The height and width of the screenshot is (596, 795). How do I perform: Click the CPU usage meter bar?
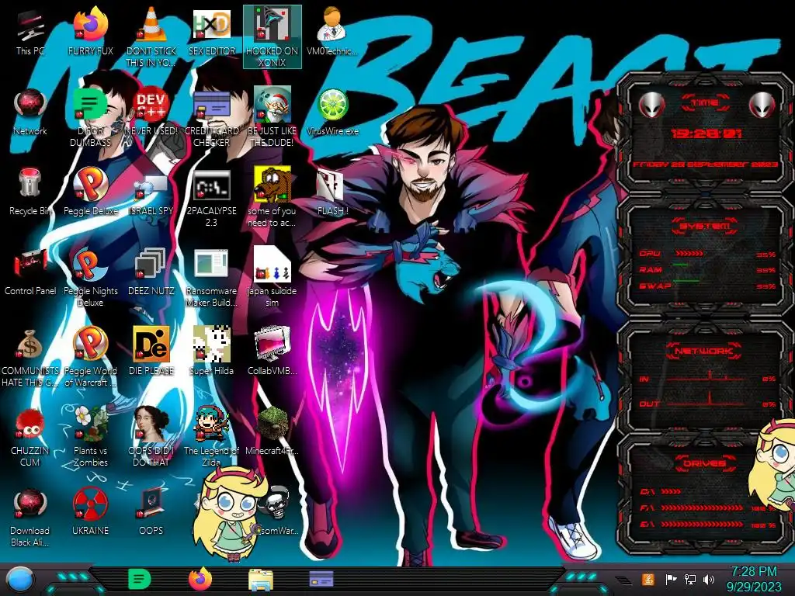tap(689, 253)
